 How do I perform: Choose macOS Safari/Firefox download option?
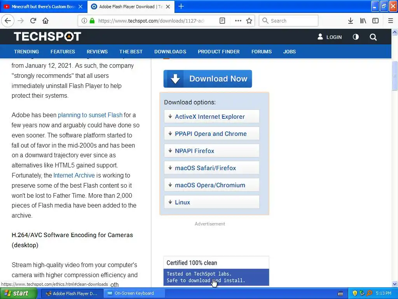[x=212, y=168]
